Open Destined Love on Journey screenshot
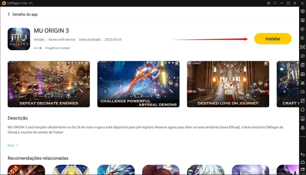306x175 pixels. 228,84
